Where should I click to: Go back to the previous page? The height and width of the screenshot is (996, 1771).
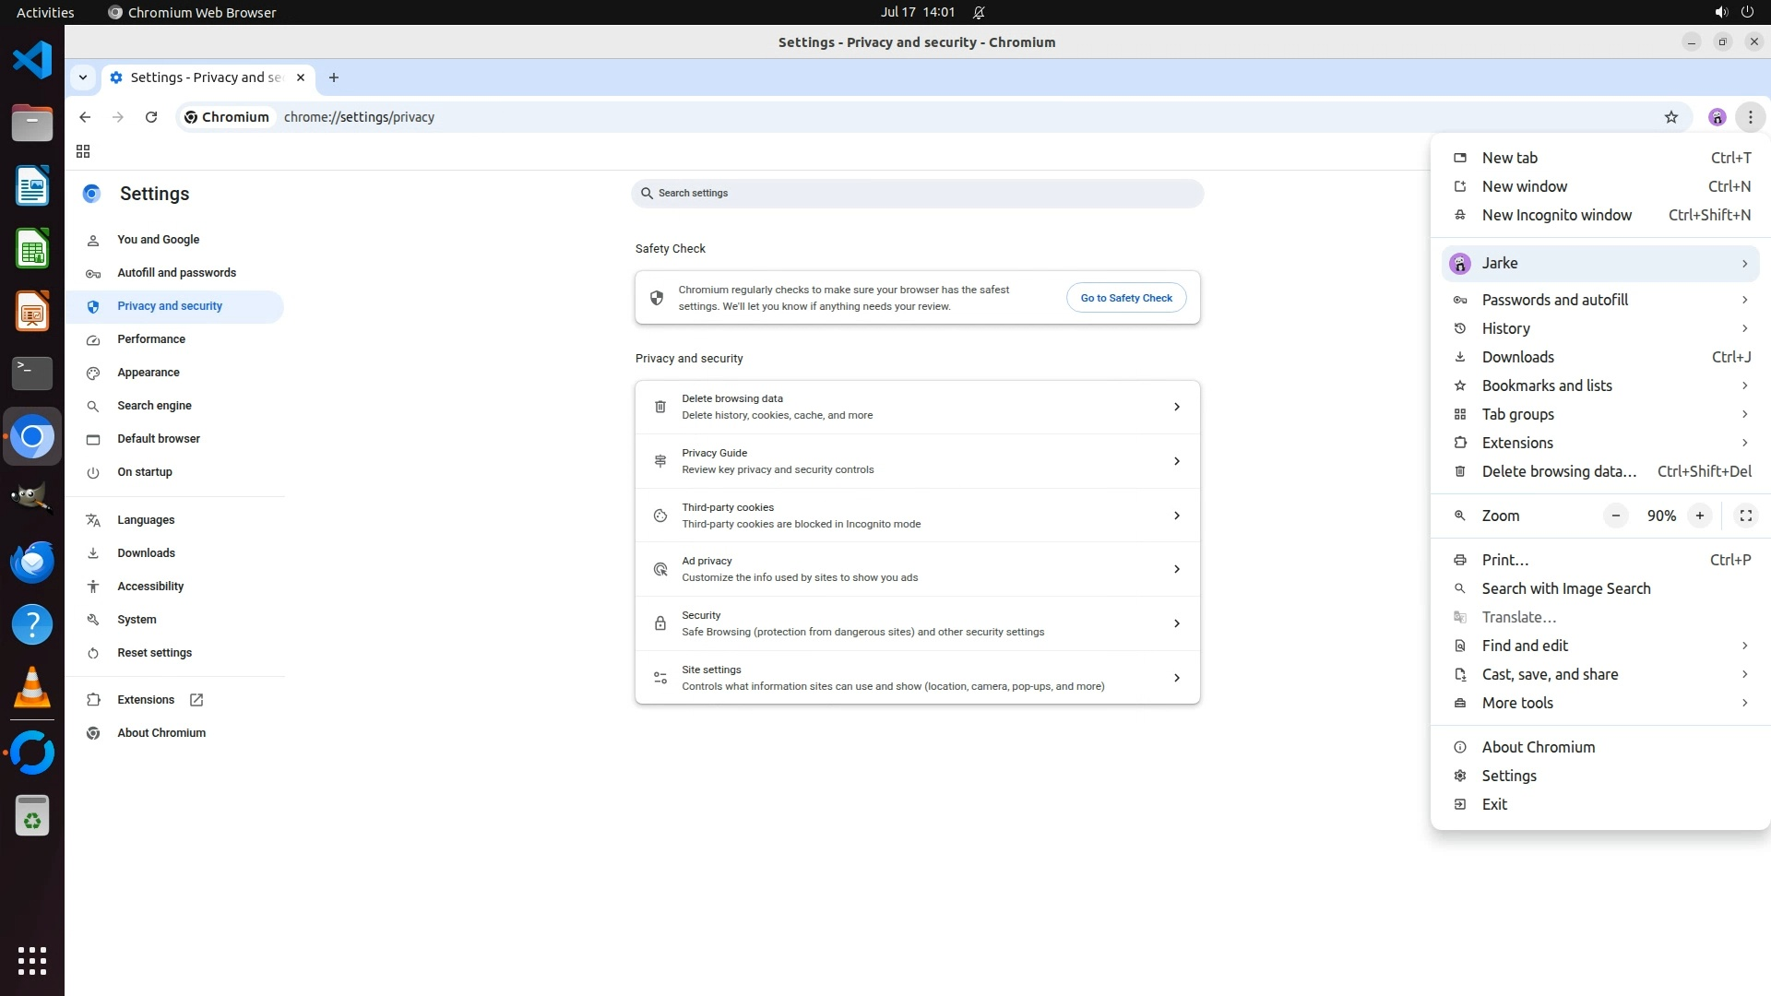click(85, 117)
